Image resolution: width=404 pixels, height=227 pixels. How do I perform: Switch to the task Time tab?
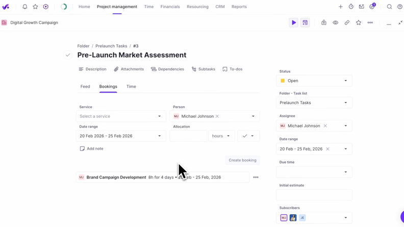point(131,87)
